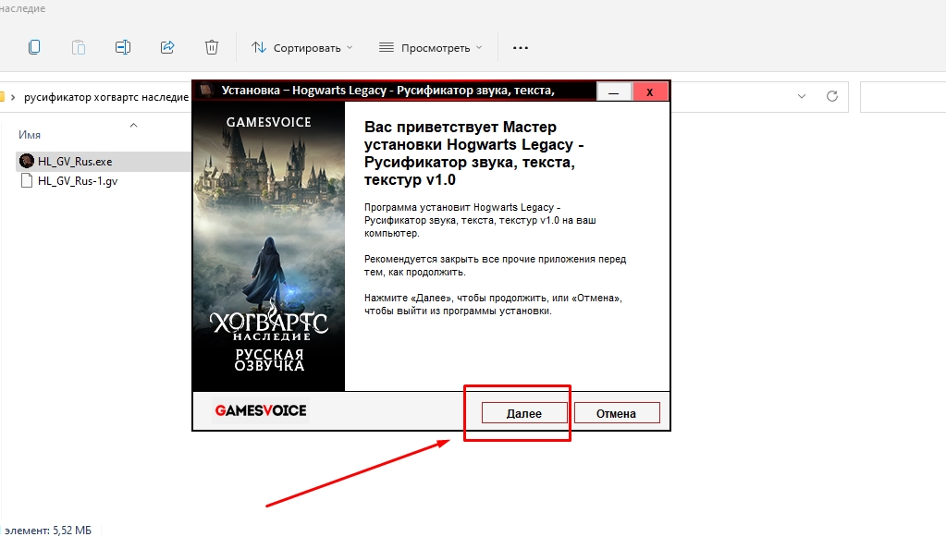The image size is (946, 537).
Task: Open the Сортировать sort dropdown
Action: pos(301,48)
